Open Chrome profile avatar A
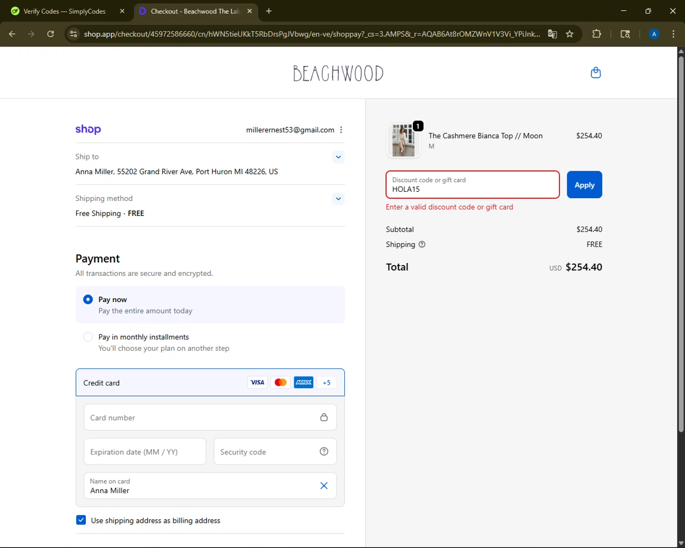This screenshot has width=685, height=548. 654,34
